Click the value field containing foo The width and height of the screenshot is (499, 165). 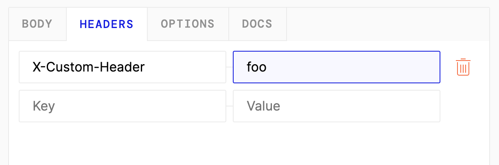pyautogui.click(x=336, y=67)
